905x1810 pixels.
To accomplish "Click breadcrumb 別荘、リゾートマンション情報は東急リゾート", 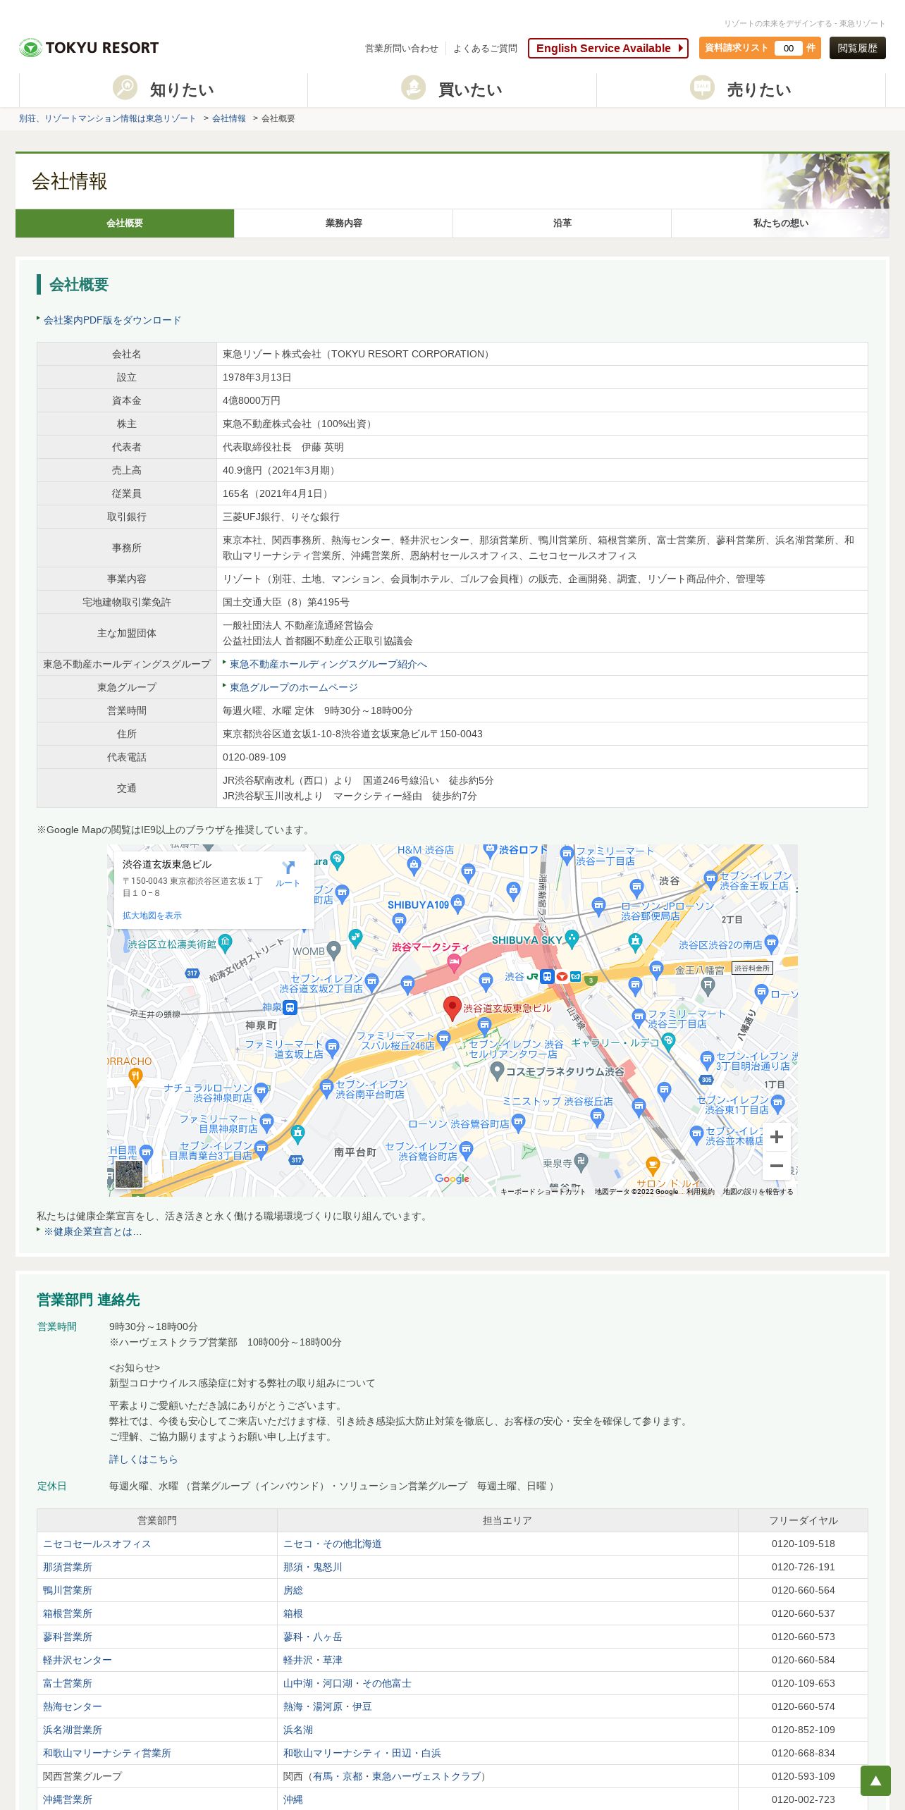I will (x=107, y=118).
